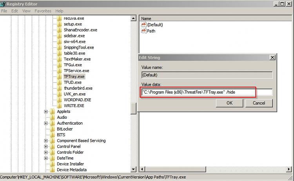Close the Edit String dialog
Screen dimensions: 294x181
click(x=272, y=57)
